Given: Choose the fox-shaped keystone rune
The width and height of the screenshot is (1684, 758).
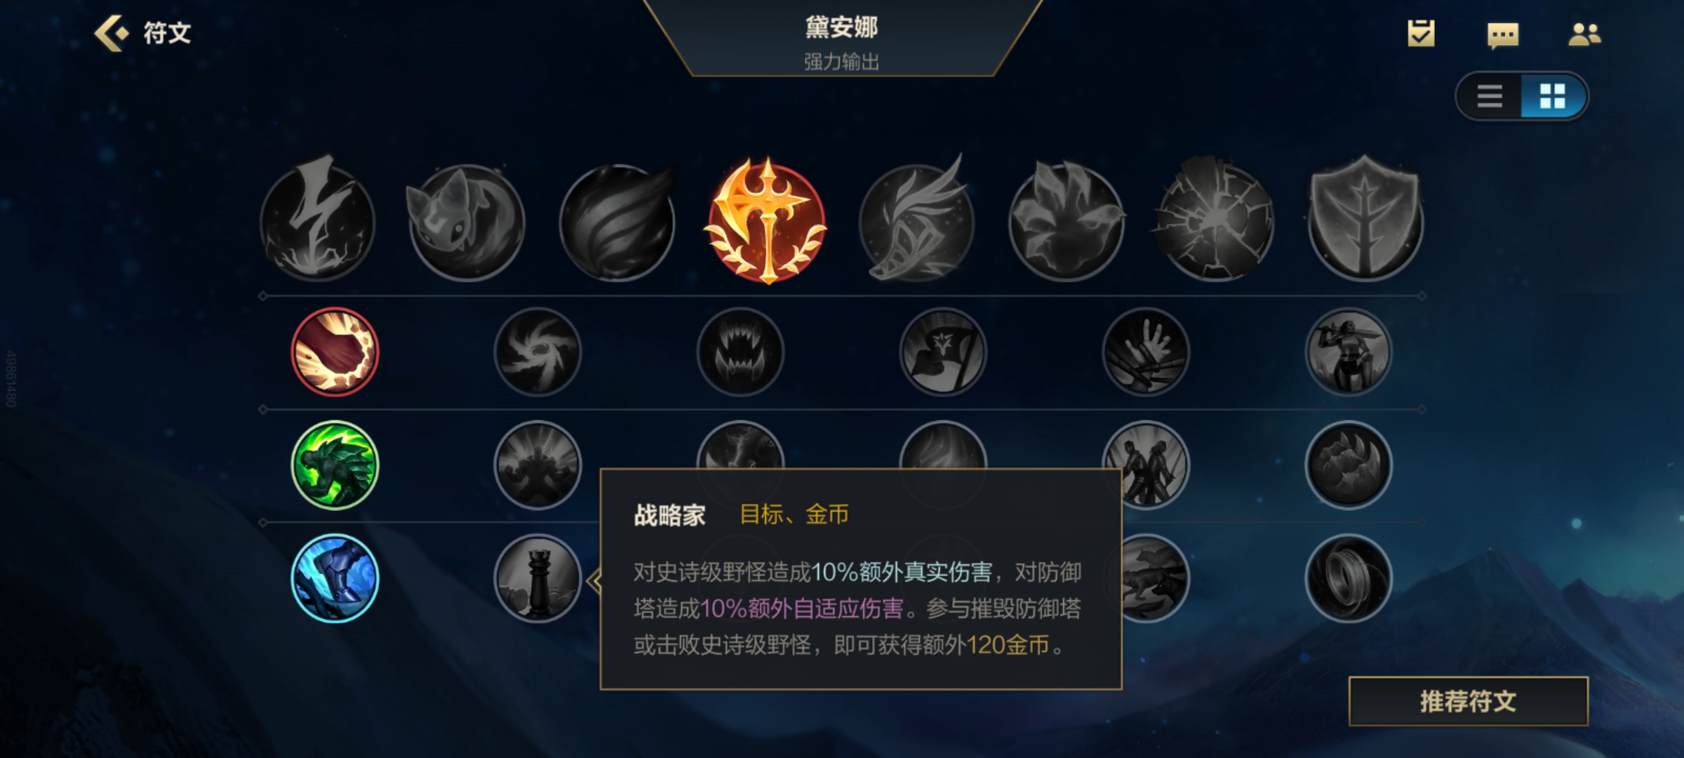Looking at the screenshot, I should click(466, 221).
